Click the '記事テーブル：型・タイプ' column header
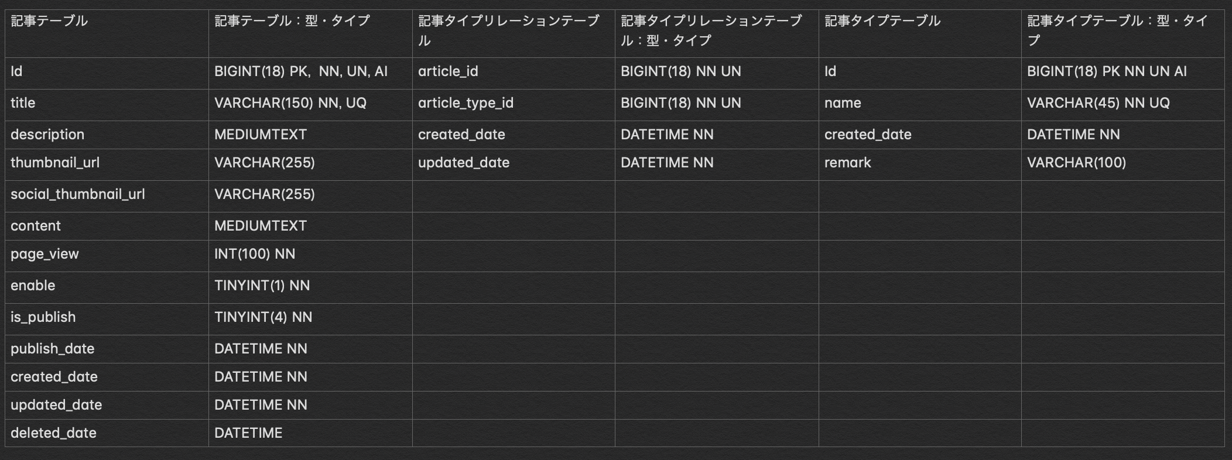 [x=310, y=32]
